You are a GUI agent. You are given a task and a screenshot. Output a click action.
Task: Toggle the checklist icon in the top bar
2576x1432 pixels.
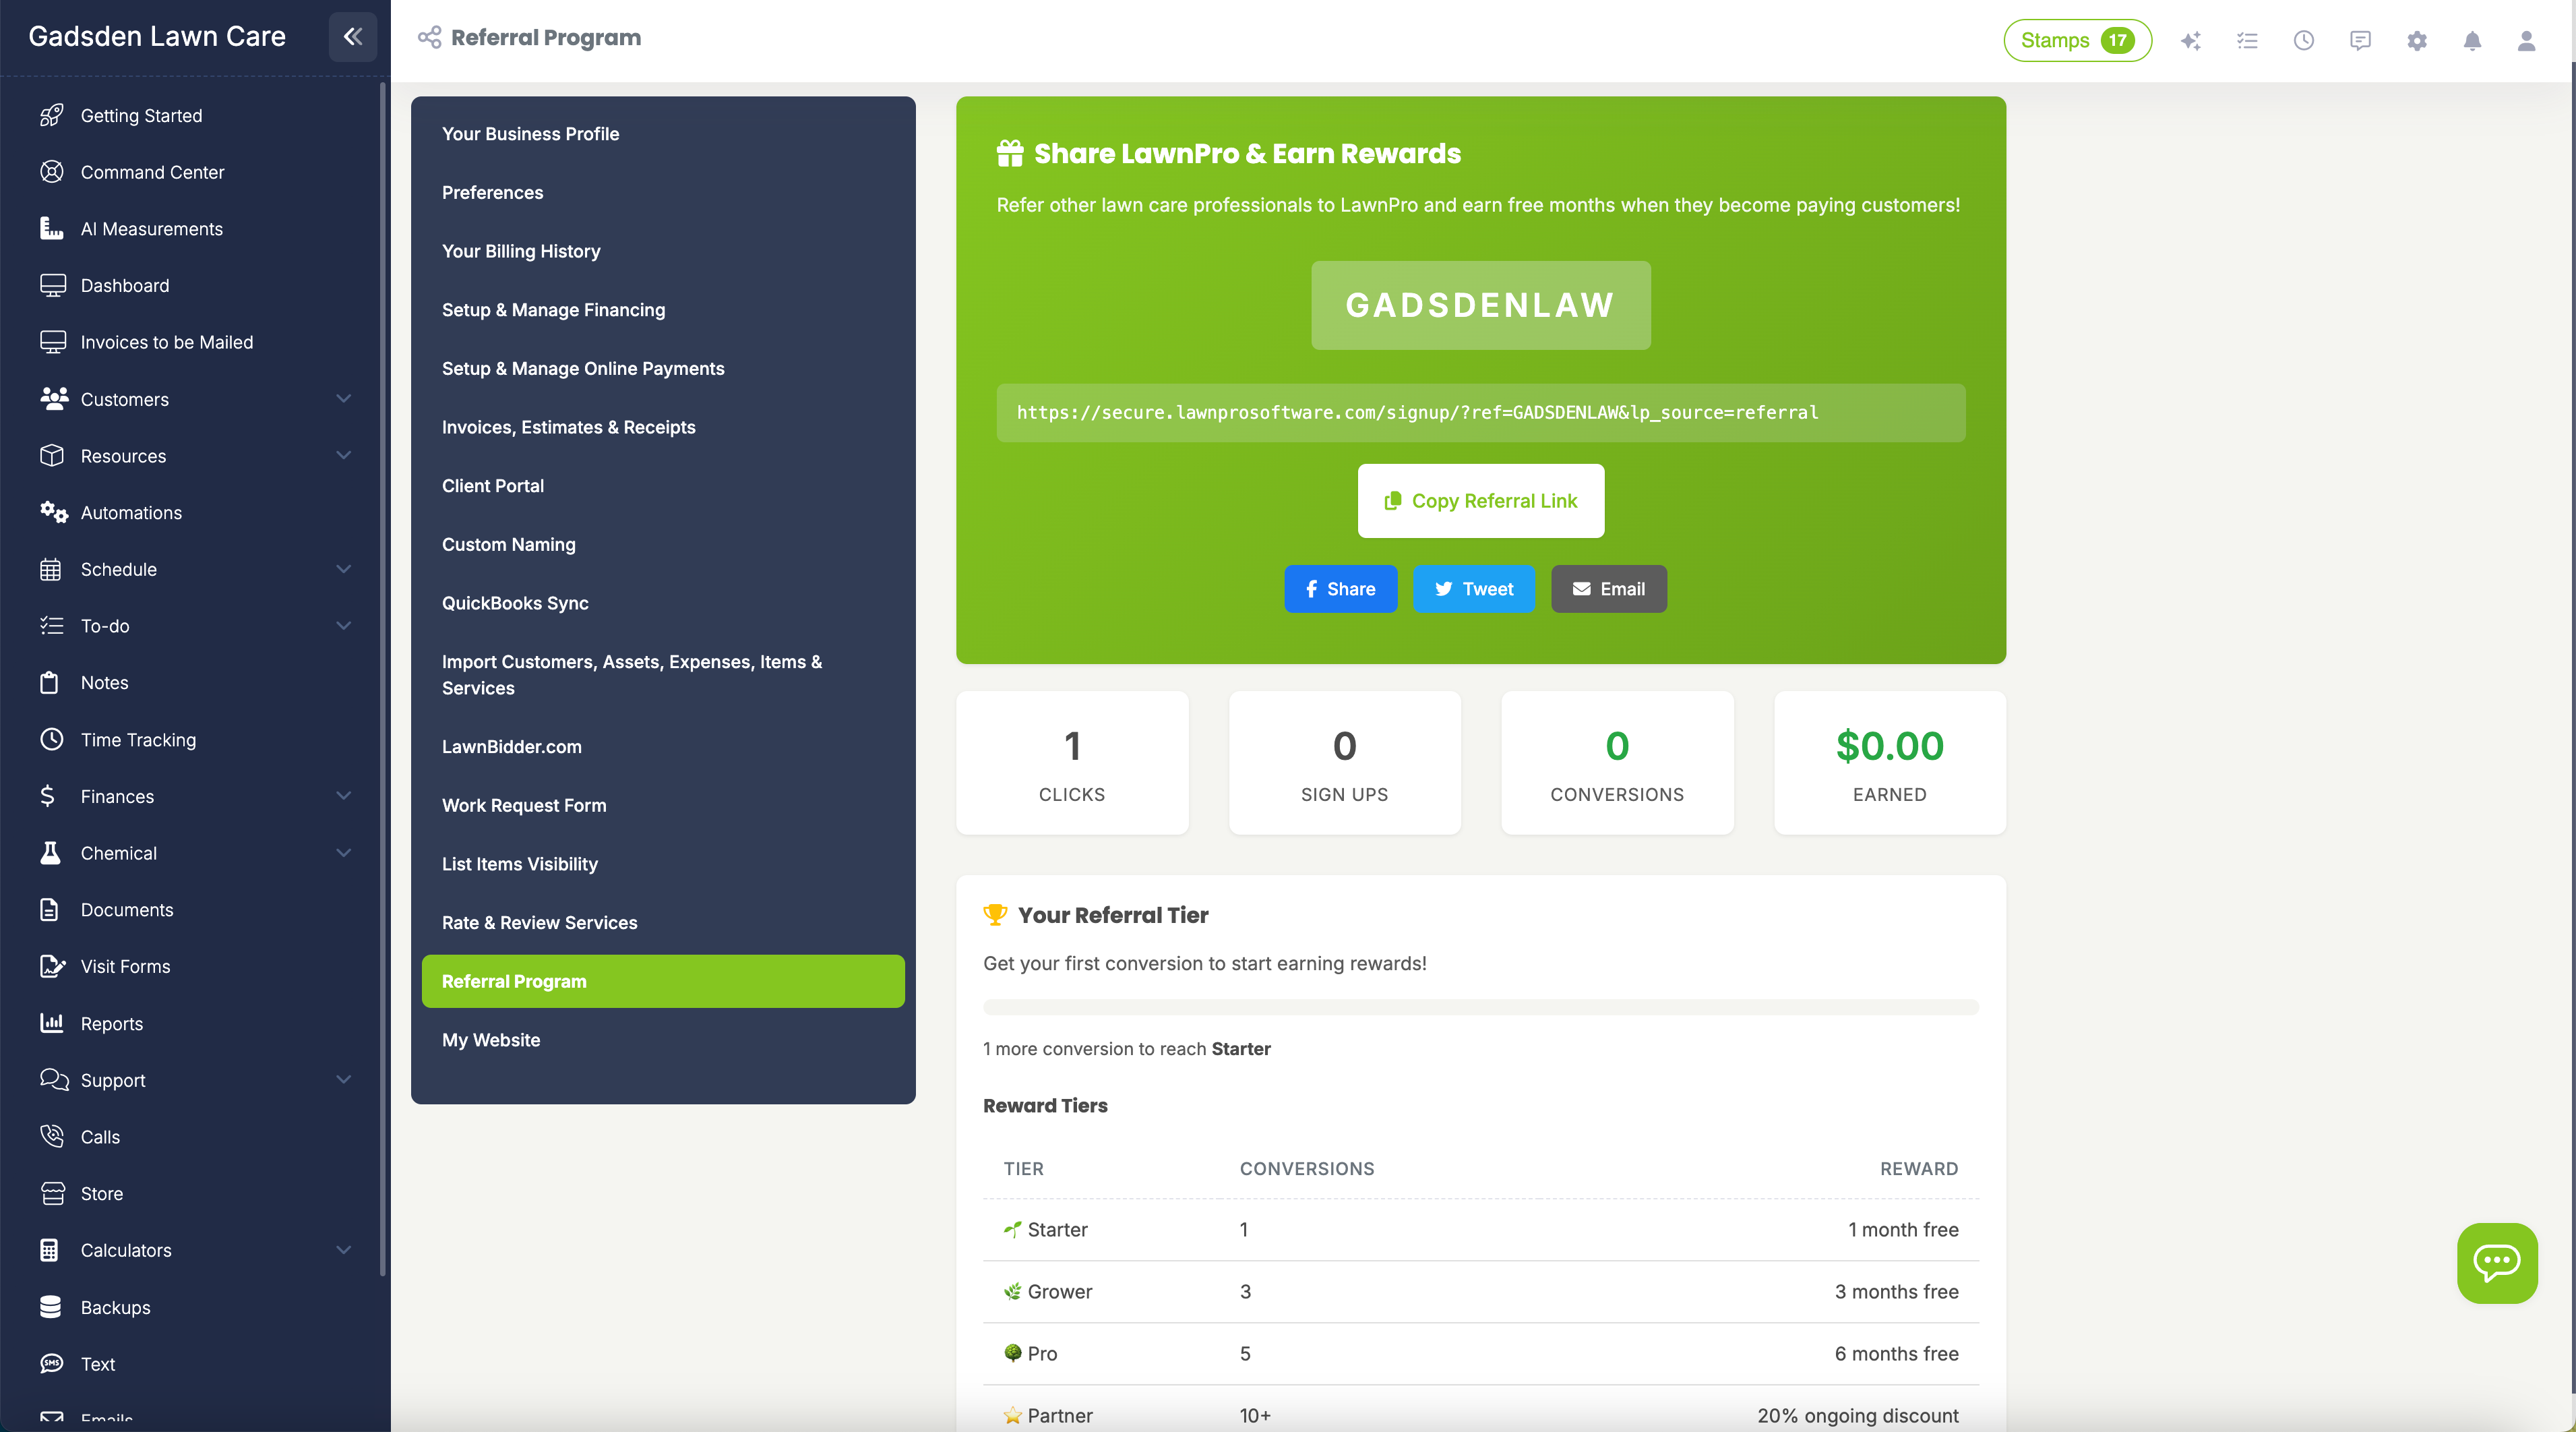(x=2247, y=41)
